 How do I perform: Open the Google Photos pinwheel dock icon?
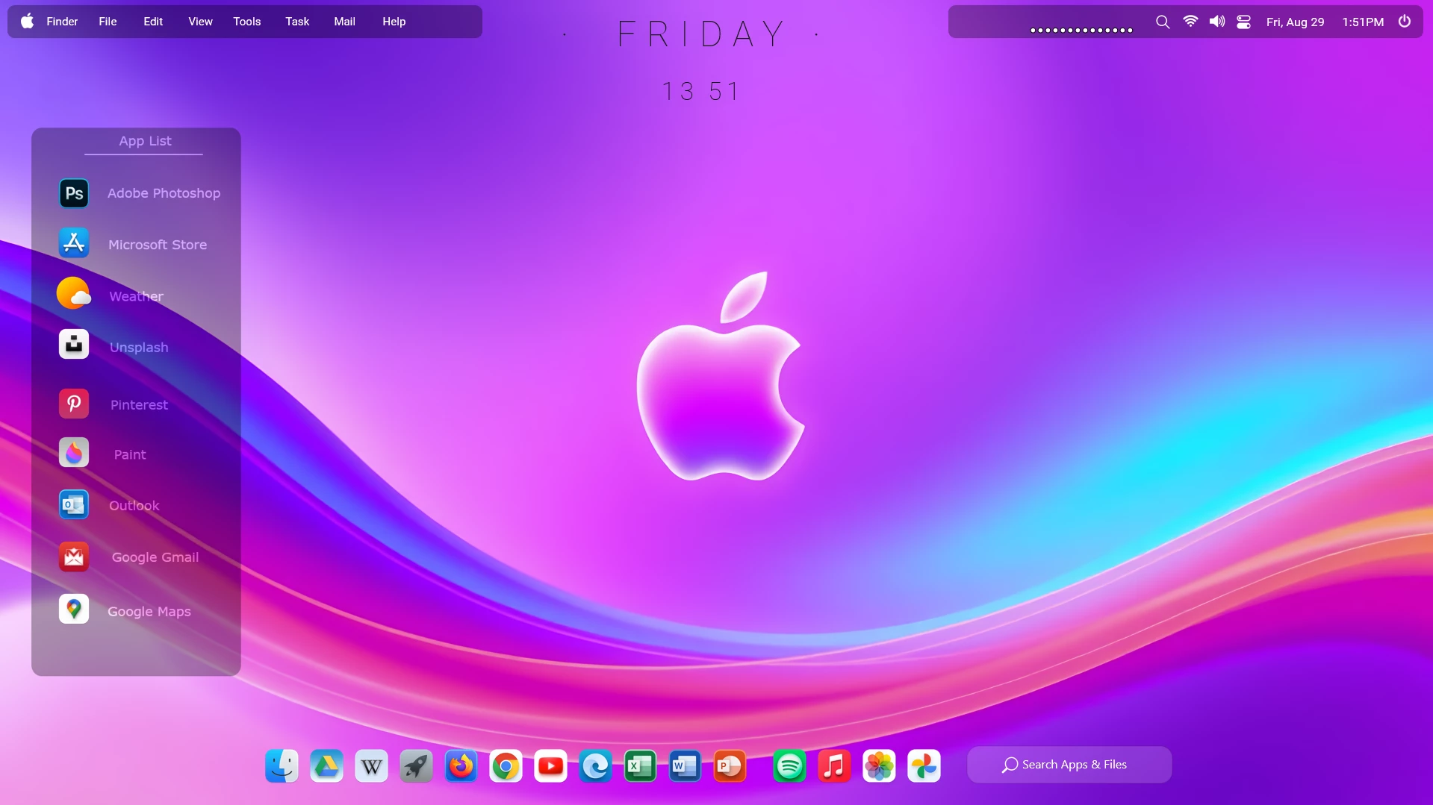[924, 765]
